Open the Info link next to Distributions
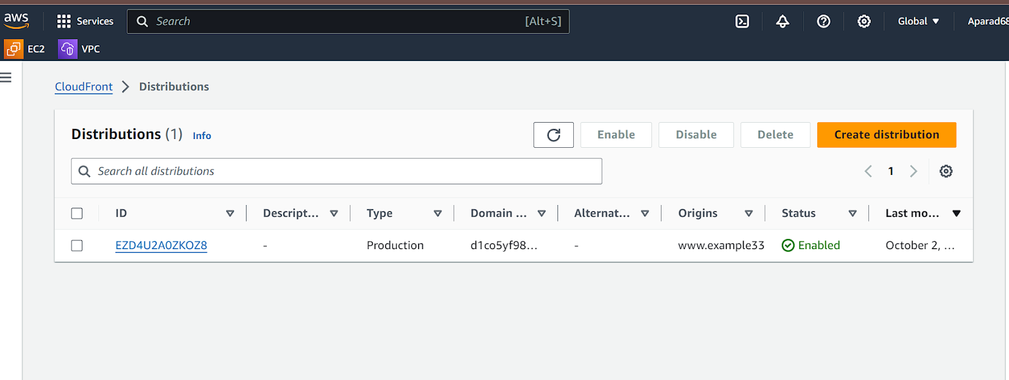 [202, 136]
